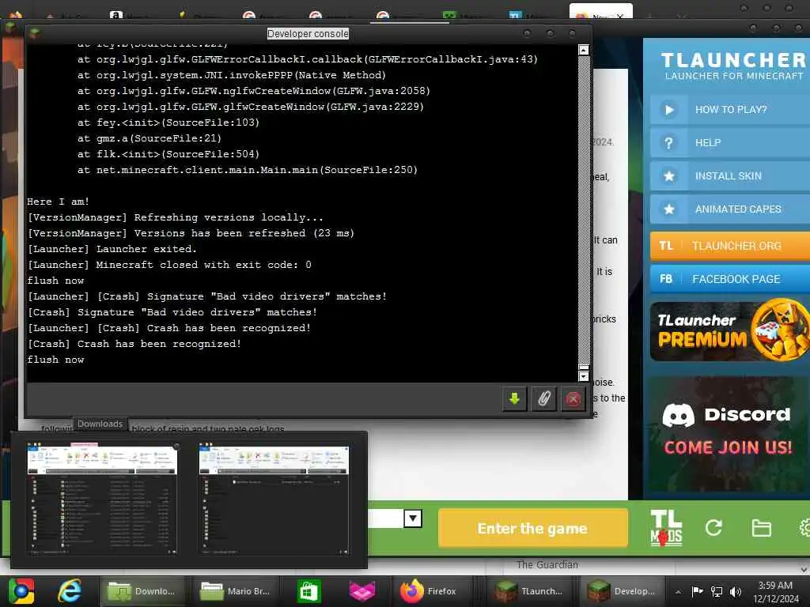Viewport: 810px width, 607px height.
Task: Click the Help question mark icon
Action: pos(669,142)
